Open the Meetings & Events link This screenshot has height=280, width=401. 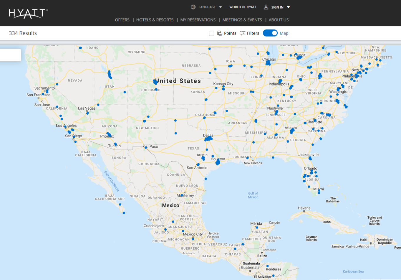coord(242,20)
